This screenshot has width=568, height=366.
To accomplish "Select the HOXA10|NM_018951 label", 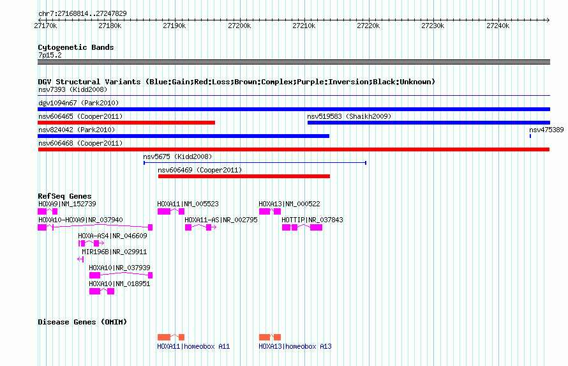I will 119,284.
